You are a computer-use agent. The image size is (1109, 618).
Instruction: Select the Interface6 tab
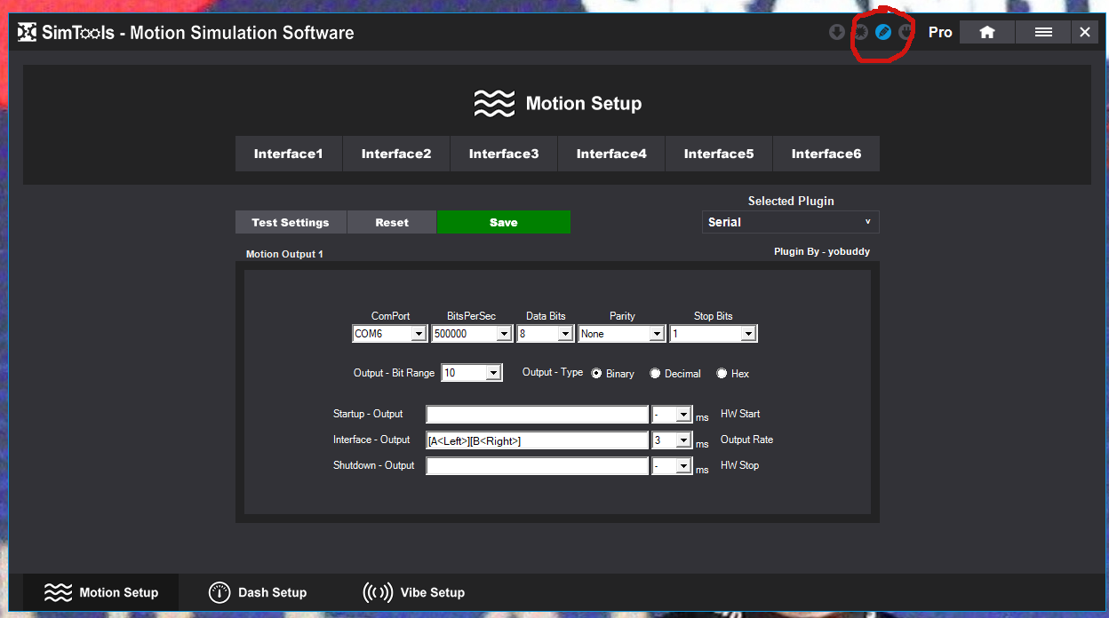(x=826, y=154)
